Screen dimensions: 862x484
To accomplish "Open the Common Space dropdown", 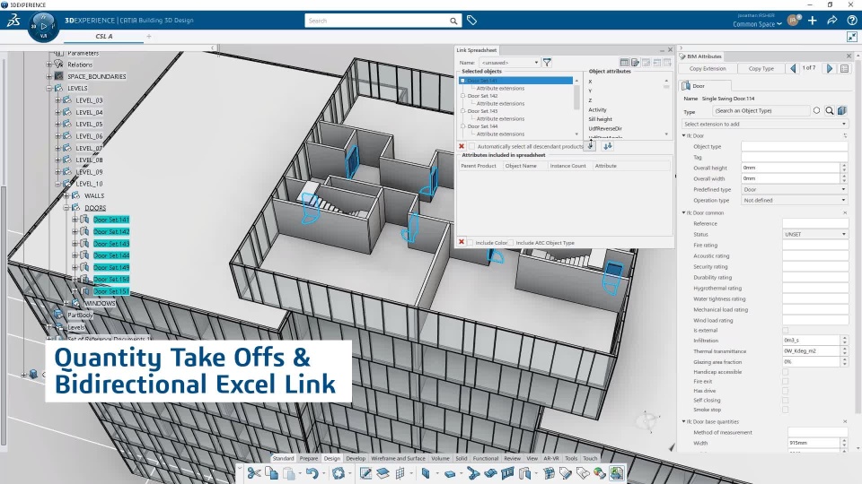I will (757, 24).
